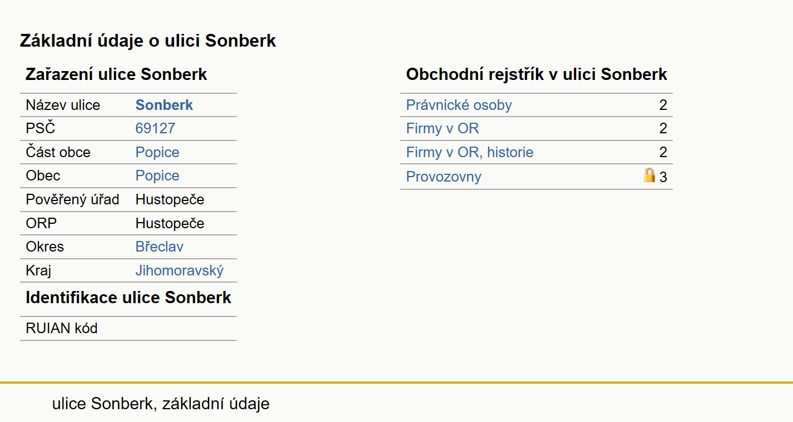This screenshot has height=422, width=793.
Task: Open postal code 69127 link
Action: pyautogui.click(x=155, y=128)
